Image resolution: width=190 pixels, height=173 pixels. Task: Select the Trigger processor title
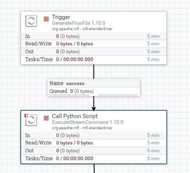pyautogui.click(x=61, y=17)
